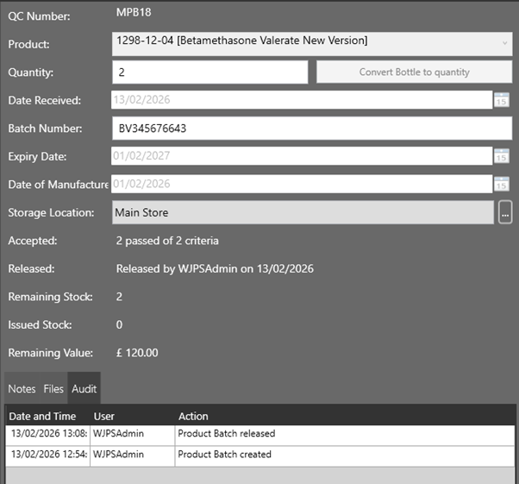Click the Date of Manufacture field
Viewport: 519px width, 484px height.
coord(302,184)
